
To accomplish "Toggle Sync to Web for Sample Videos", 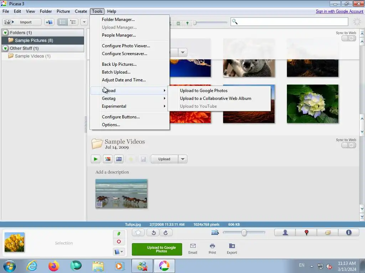I will click(349, 145).
